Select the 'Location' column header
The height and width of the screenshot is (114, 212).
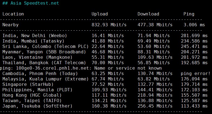click(x=13, y=14)
